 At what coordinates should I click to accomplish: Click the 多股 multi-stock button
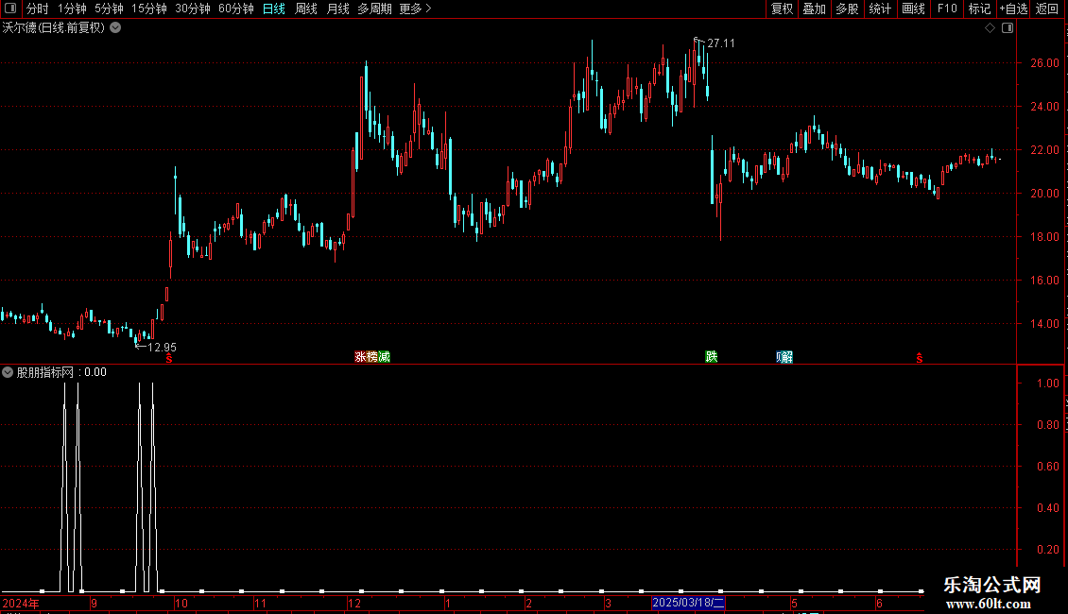point(847,9)
